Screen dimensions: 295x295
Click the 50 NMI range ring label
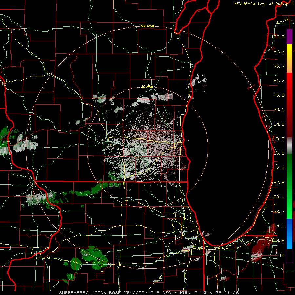[147, 87]
